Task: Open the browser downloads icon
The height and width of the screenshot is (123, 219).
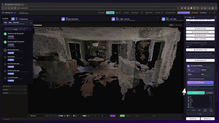Action: coord(209,8)
